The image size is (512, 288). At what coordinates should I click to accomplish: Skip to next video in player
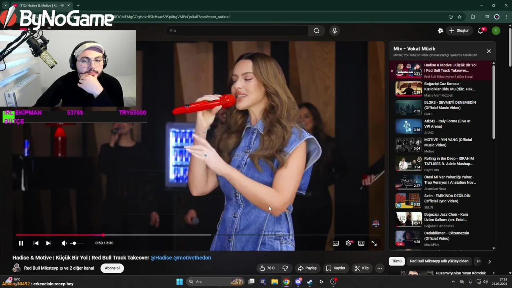pos(49,243)
